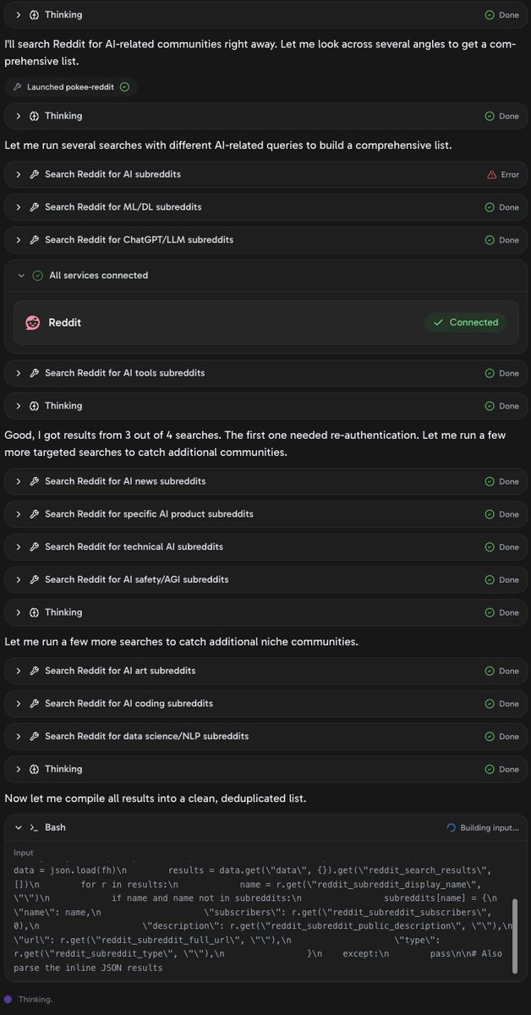Click the wrench icon beside AI news search
Screen dimensions: 531x1015
[35, 481]
